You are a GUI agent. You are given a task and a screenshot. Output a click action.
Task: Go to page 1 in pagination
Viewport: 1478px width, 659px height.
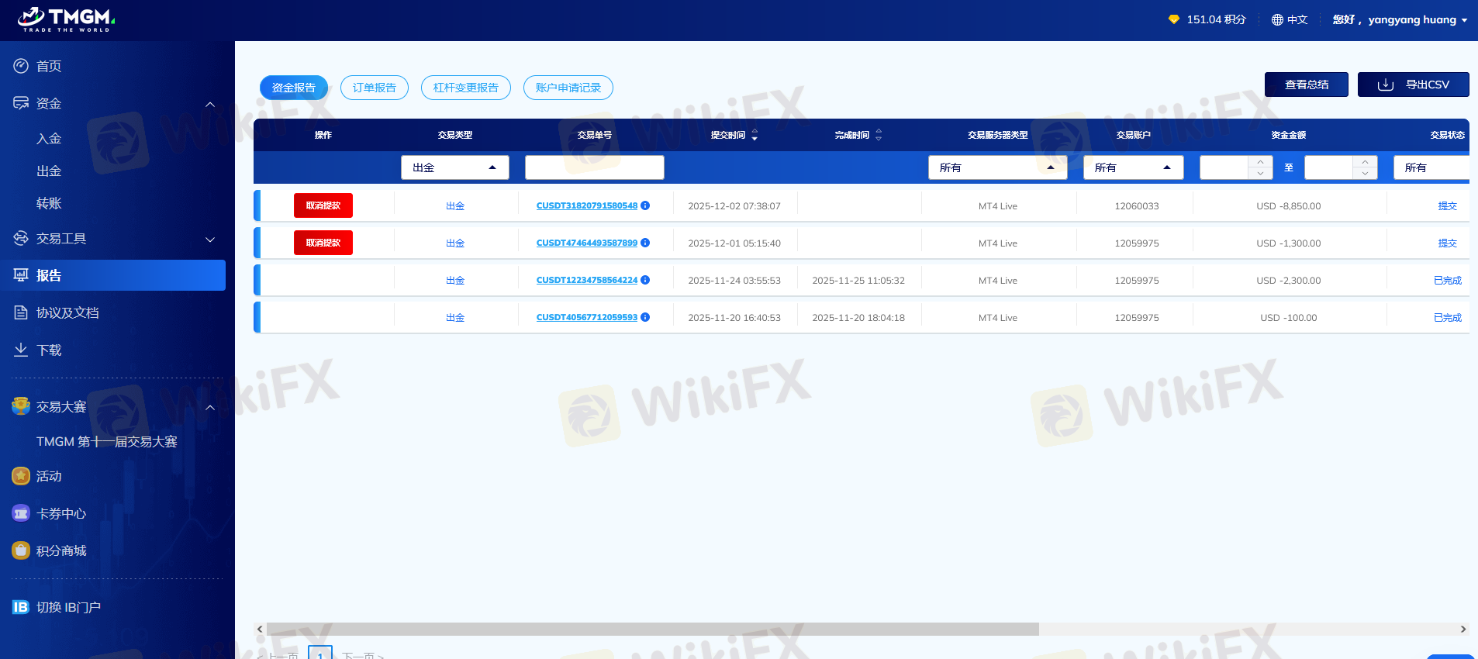pyautogui.click(x=320, y=653)
